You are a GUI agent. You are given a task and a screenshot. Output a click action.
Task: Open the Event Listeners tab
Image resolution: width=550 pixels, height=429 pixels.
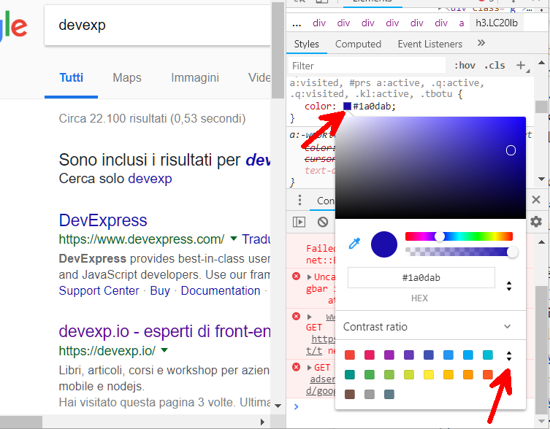point(429,45)
